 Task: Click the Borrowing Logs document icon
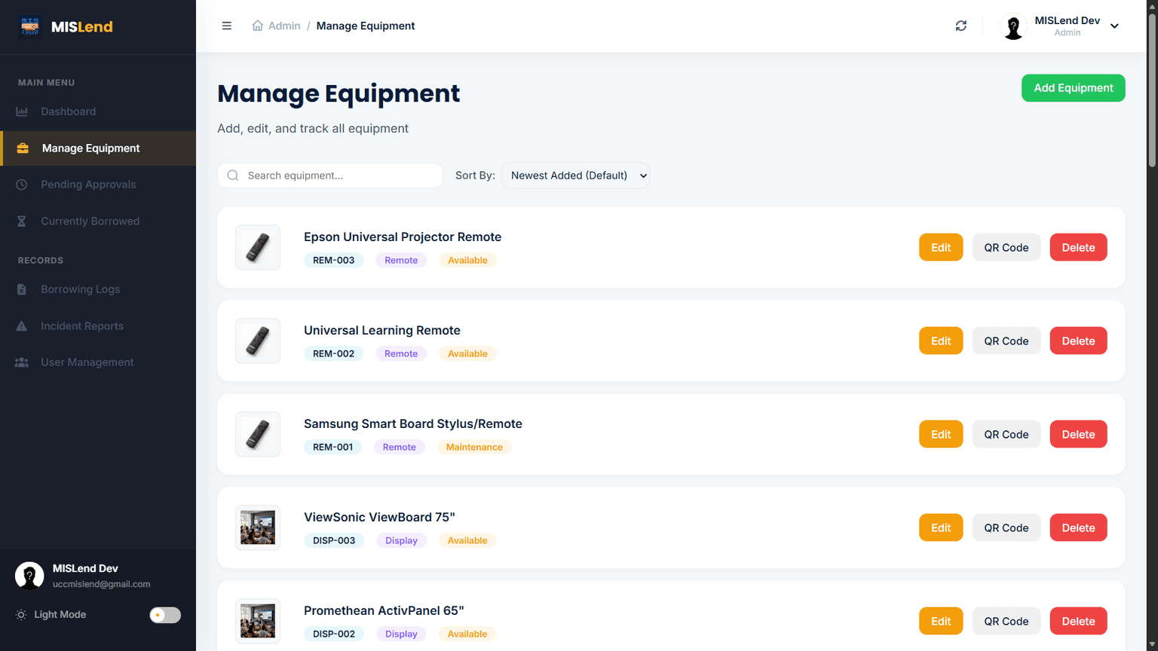22,289
